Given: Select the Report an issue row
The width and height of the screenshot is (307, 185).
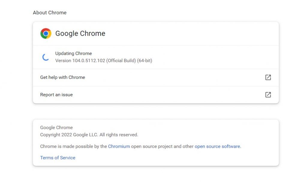Looking at the screenshot, I should click(156, 95).
